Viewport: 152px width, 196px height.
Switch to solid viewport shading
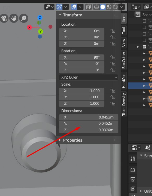pos(103,7)
